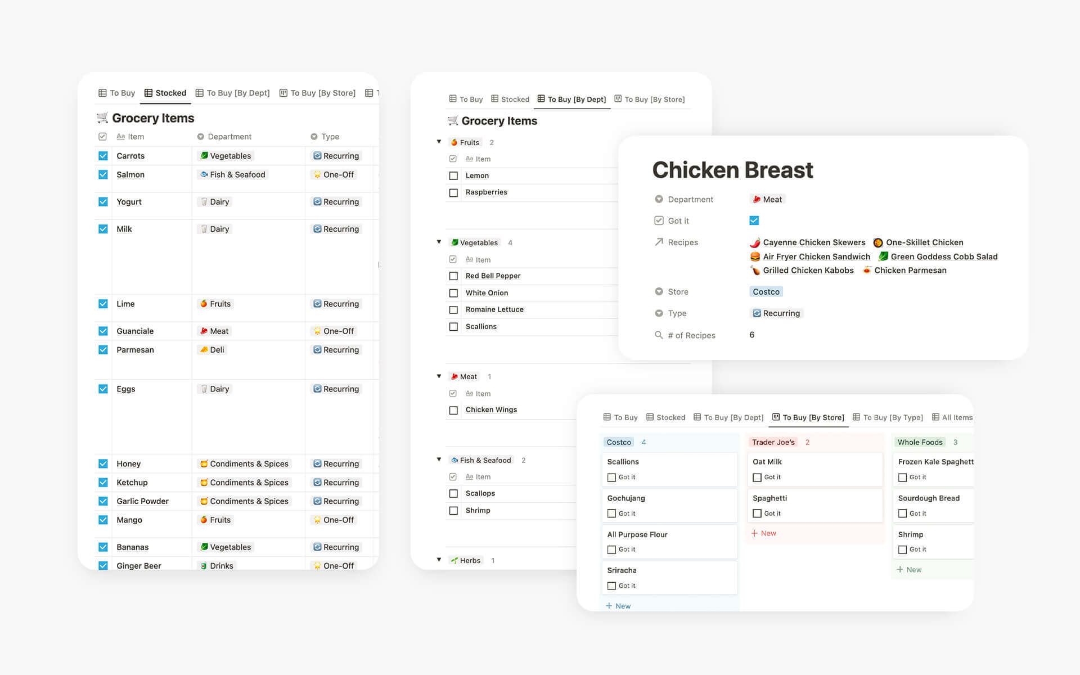Toggle the checkbox for Lemon in Fruits group

[453, 175]
